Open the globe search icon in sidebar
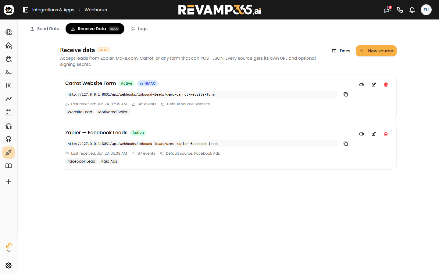Image resolution: width=439 pixels, height=274 pixels. (9, 32)
